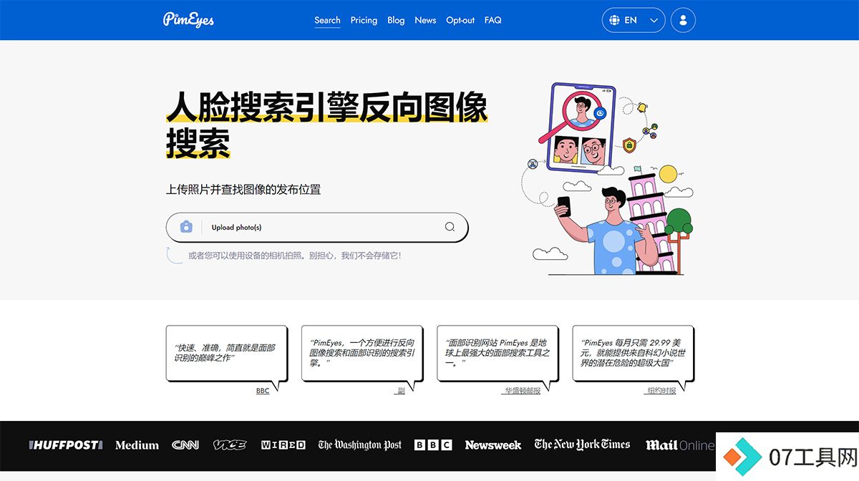The image size is (859, 481).
Task: Click the CNN logo
Action: [x=185, y=445]
